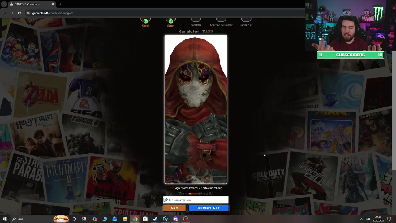Image resolution: width=396 pixels, height=223 pixels.
Task: Click the blue TAHMİN ET! button
Action: 209,208
